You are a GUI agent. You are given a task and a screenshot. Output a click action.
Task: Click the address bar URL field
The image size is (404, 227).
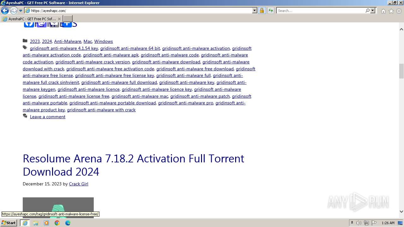point(141,10)
